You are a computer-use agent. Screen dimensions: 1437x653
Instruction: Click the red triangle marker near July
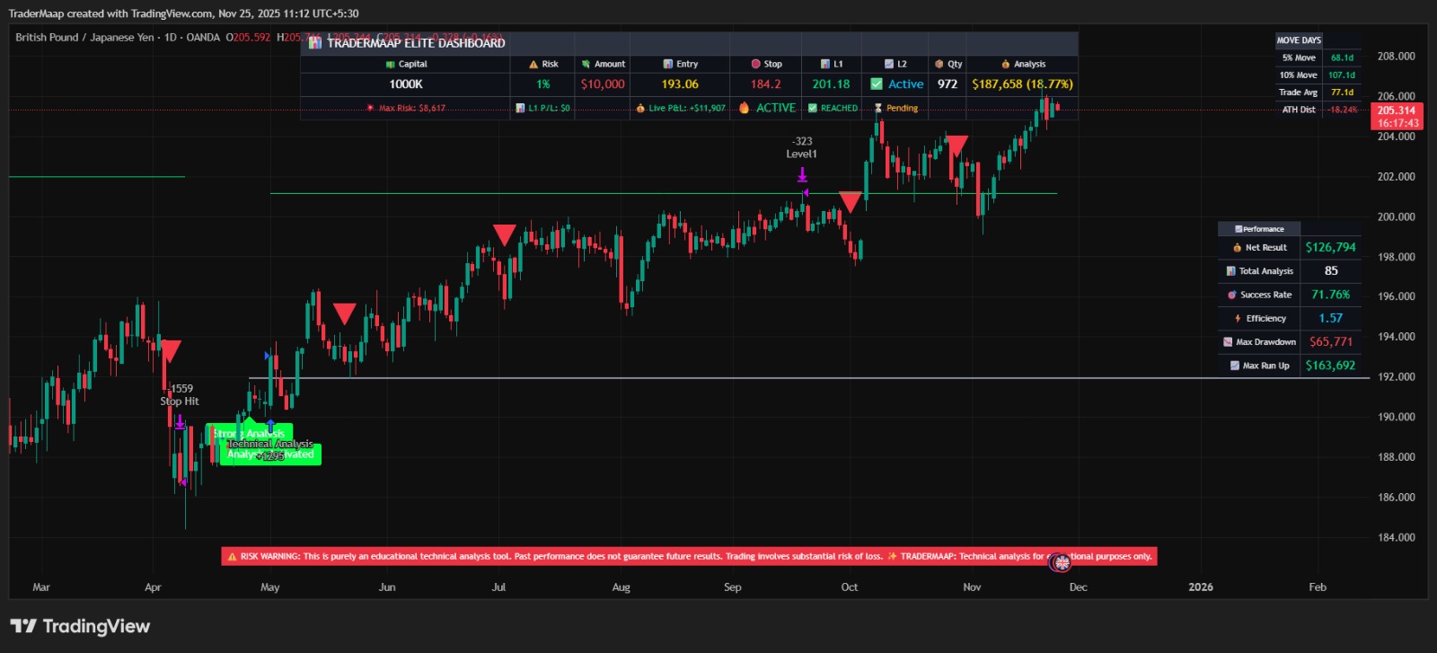point(505,234)
